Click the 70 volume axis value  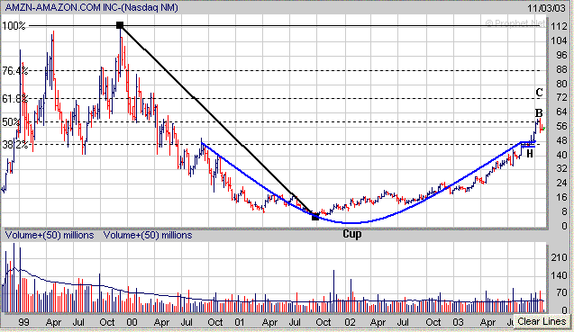[x=561, y=293]
